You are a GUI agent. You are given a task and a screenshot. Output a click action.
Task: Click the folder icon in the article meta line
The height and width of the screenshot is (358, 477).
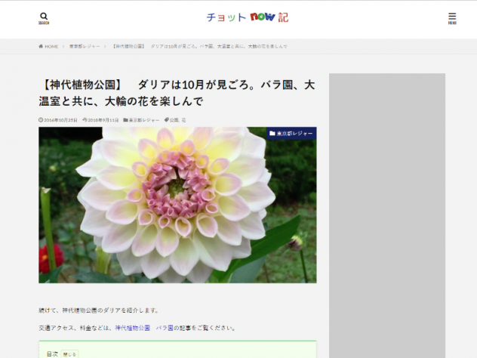coord(125,120)
